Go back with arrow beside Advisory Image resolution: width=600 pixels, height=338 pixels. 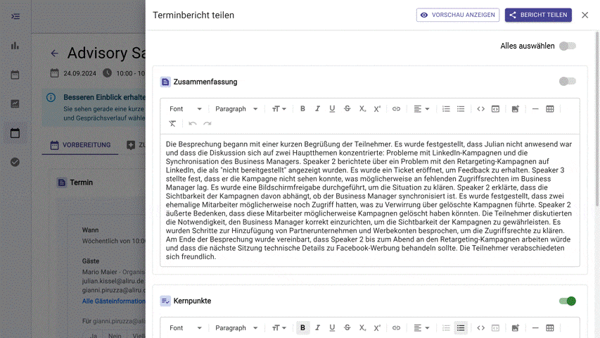coord(55,54)
